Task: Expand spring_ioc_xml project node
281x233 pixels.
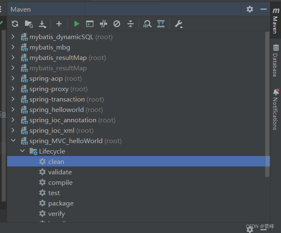Action: tap(13, 130)
